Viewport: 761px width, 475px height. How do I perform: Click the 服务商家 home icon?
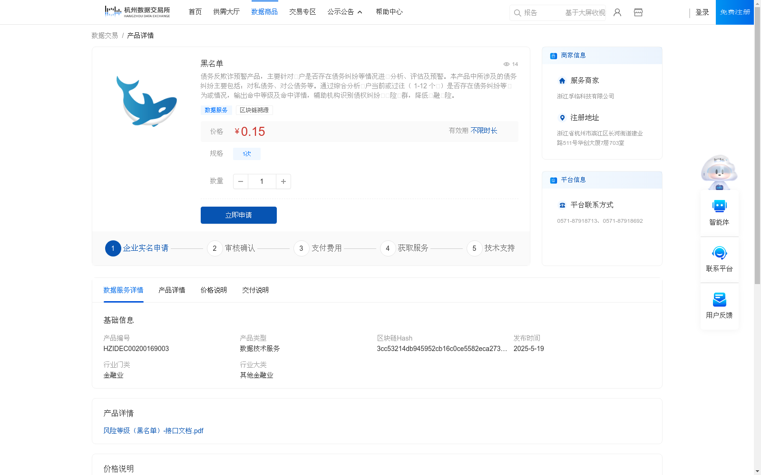[562, 81]
